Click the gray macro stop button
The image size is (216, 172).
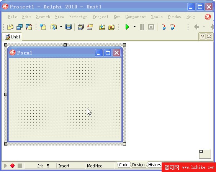click(20, 165)
